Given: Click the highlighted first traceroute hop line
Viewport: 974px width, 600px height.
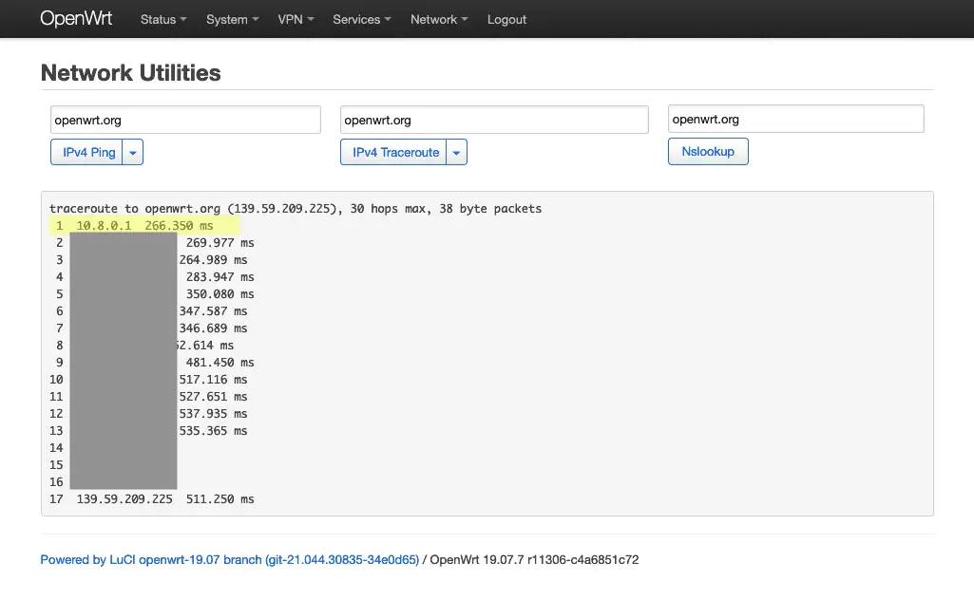Looking at the screenshot, I should coord(144,226).
